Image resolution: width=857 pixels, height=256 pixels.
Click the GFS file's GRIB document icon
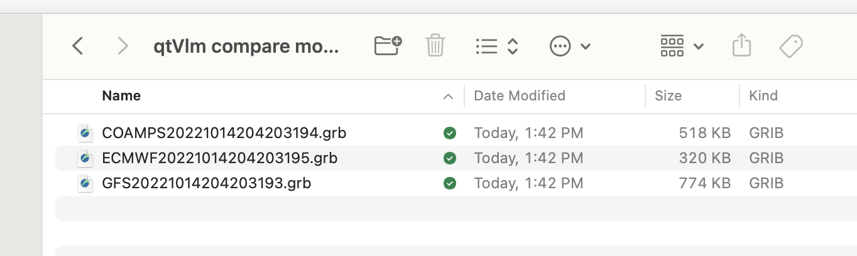[85, 184]
